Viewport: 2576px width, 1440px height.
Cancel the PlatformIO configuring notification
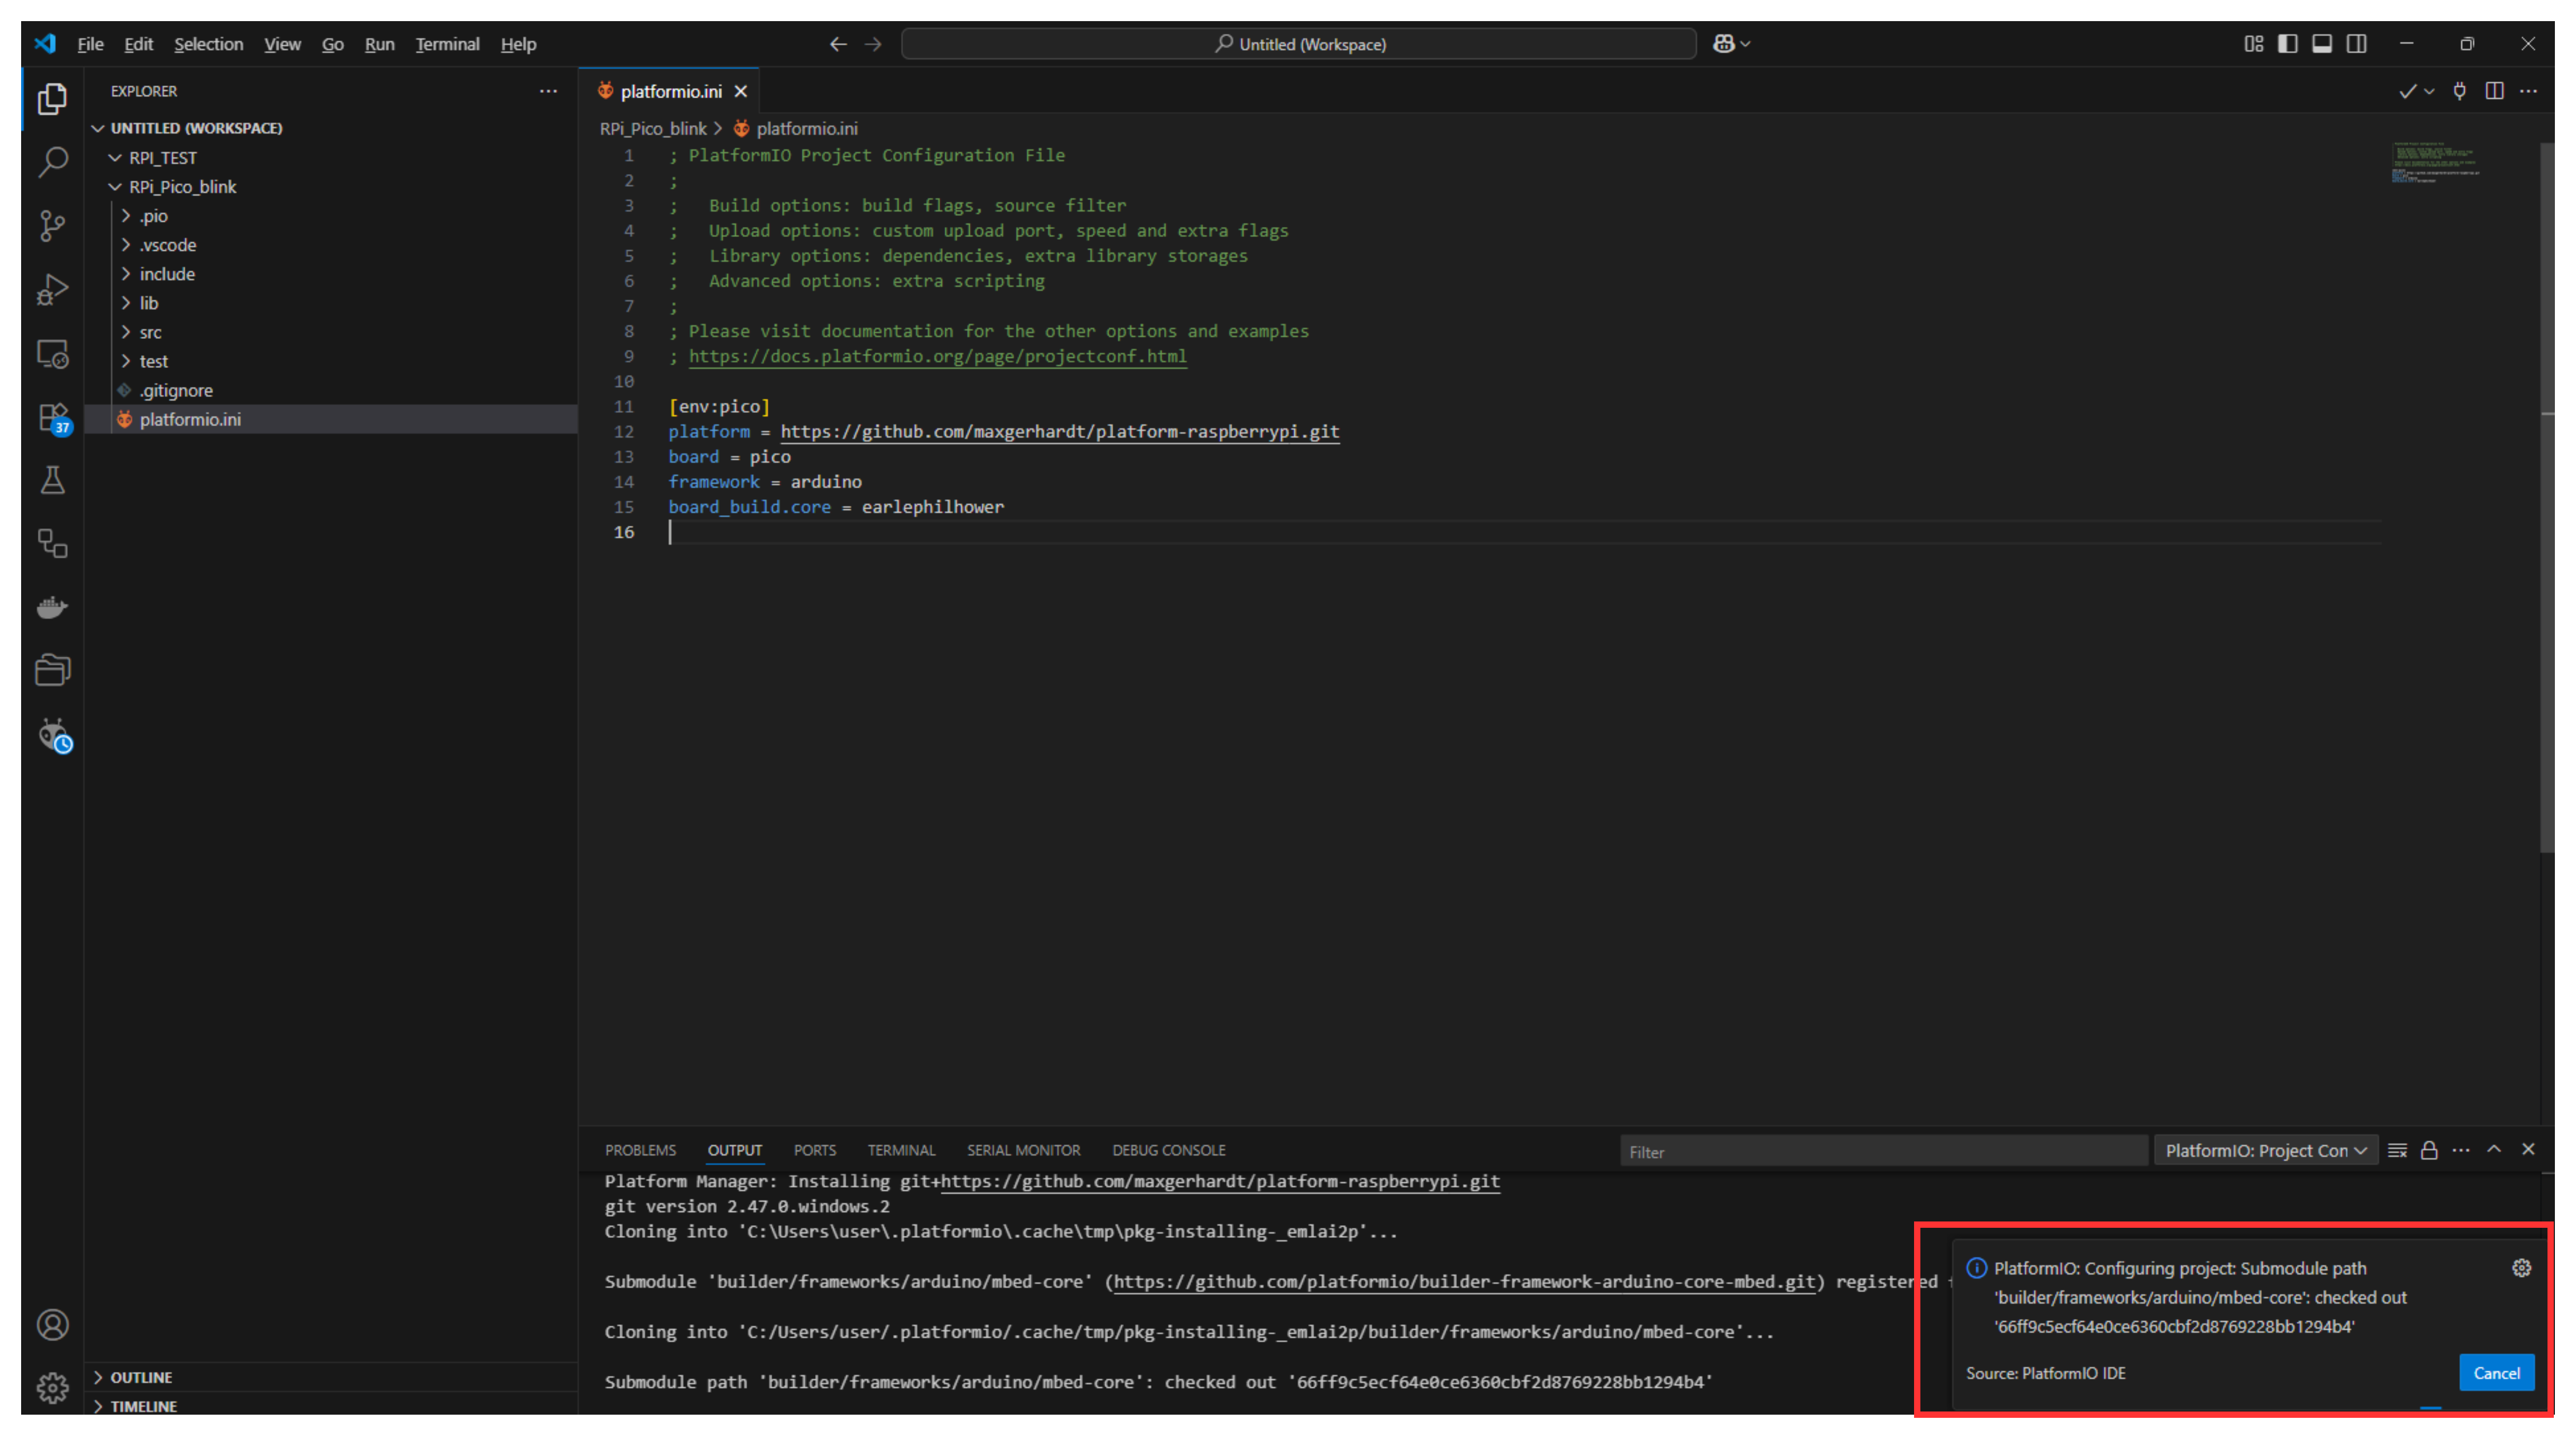tap(2496, 1373)
